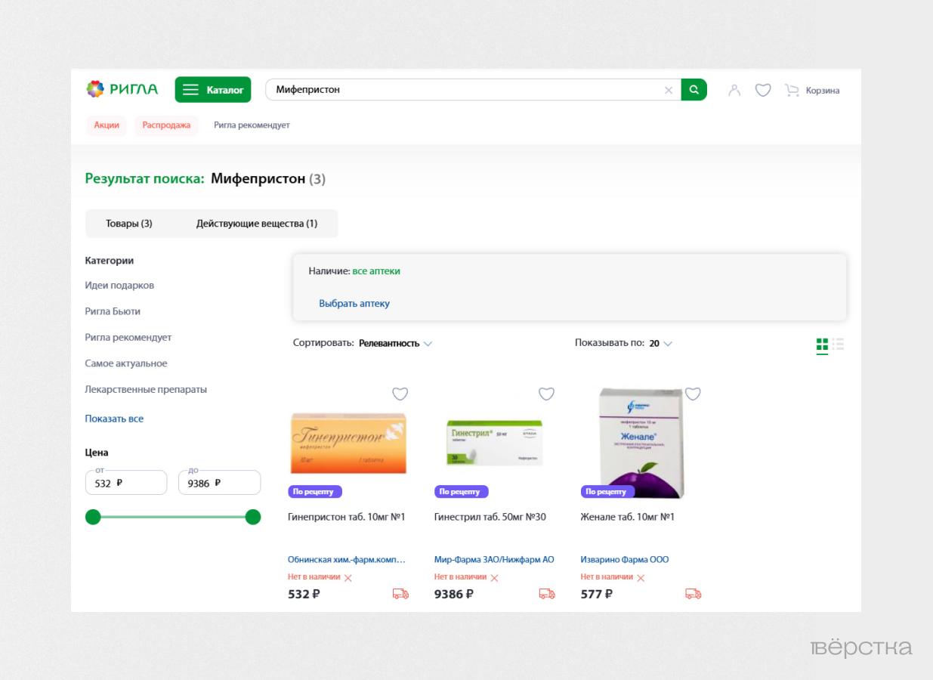933x680 pixels.
Task: Click delivery truck icon for Гинепристон
Action: pyautogui.click(x=400, y=594)
